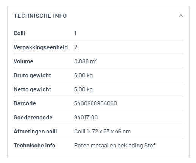Screen dimensions: 196x163
Task: Click the 5,00 kg net weight value
Action: pos(83,89)
